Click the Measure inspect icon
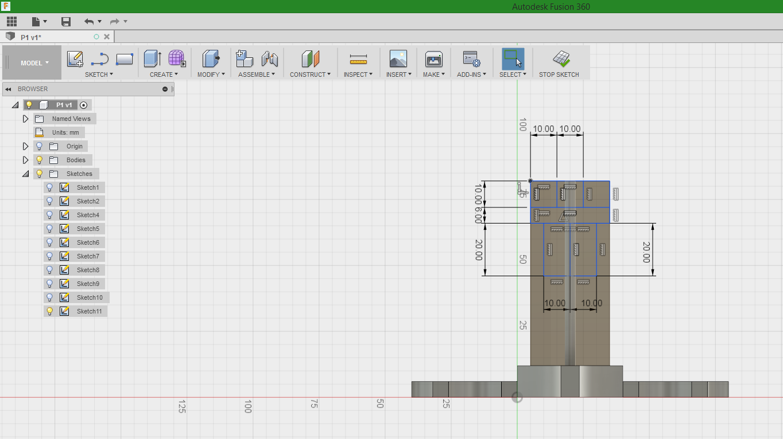This screenshot has width=783, height=439. 358,59
